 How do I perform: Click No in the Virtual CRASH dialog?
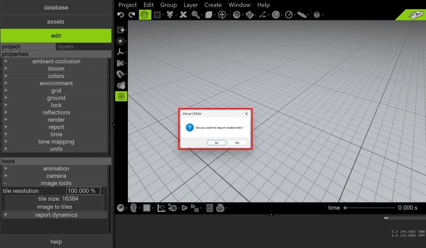tap(237, 143)
